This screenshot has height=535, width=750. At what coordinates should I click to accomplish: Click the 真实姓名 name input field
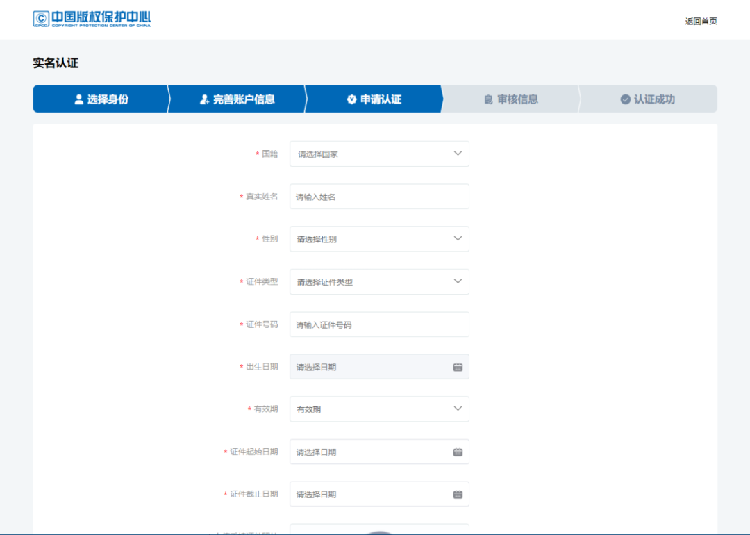[x=379, y=196]
